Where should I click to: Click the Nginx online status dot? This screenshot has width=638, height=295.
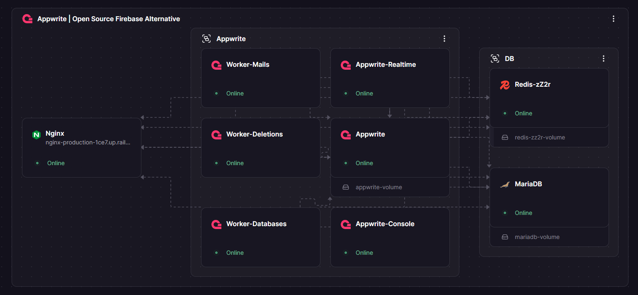(x=37, y=163)
